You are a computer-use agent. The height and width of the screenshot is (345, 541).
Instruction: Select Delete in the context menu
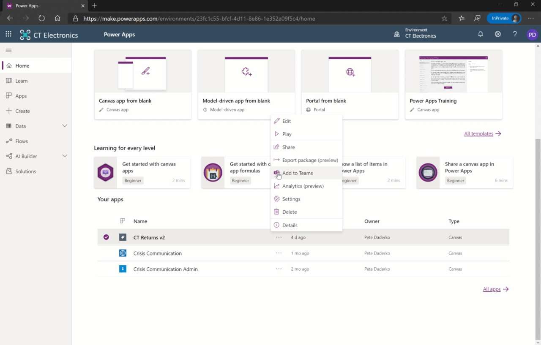click(x=290, y=212)
